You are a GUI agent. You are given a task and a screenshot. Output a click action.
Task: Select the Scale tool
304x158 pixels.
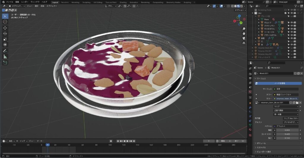pyautogui.click(x=5, y=39)
